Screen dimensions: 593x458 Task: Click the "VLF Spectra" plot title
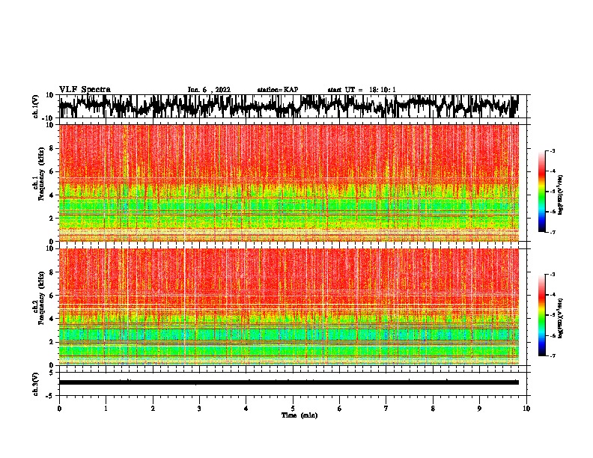coord(85,89)
